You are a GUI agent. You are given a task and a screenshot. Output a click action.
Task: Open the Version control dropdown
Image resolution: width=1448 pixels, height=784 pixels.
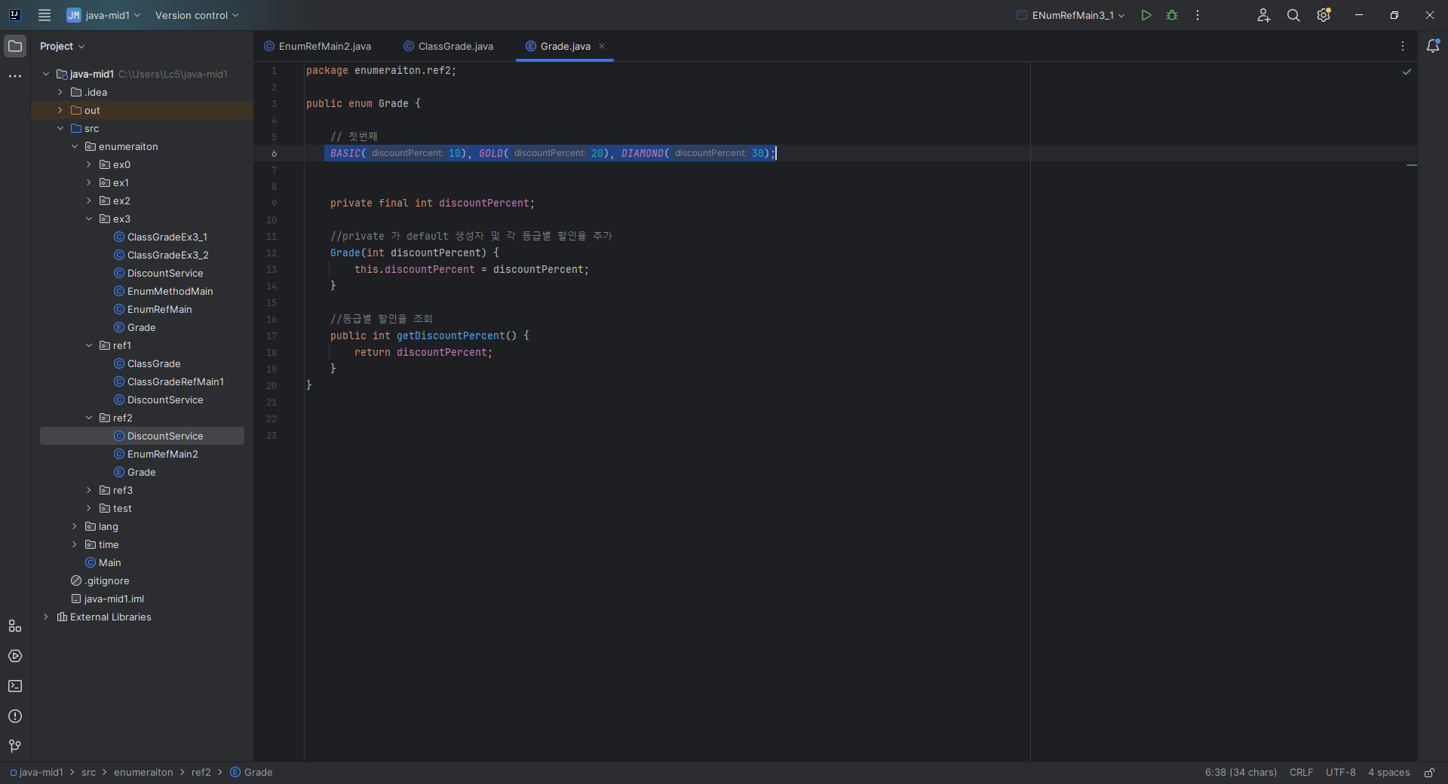[197, 15]
